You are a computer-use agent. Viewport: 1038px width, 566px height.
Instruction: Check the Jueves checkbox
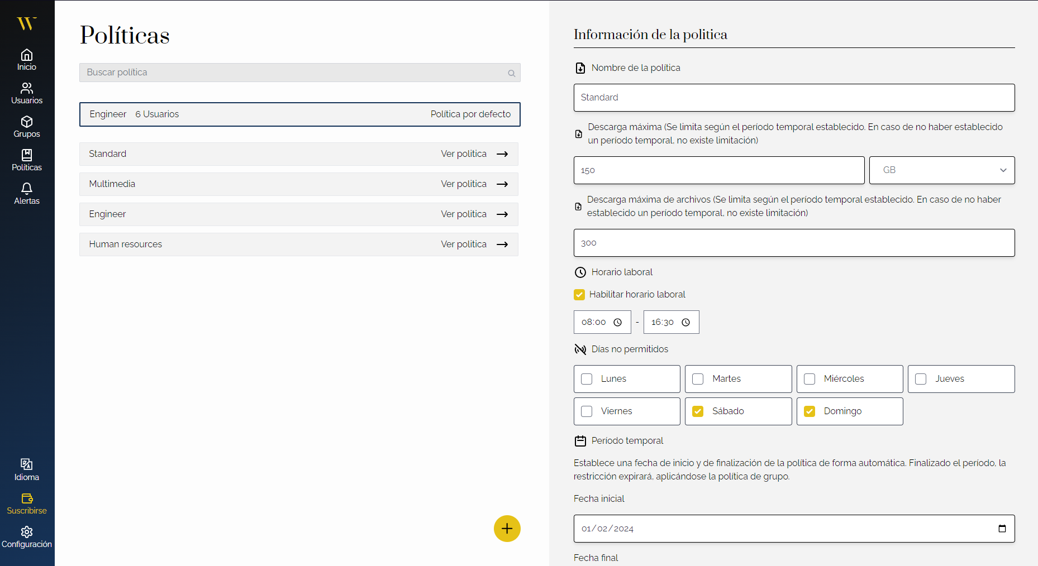[x=921, y=379]
